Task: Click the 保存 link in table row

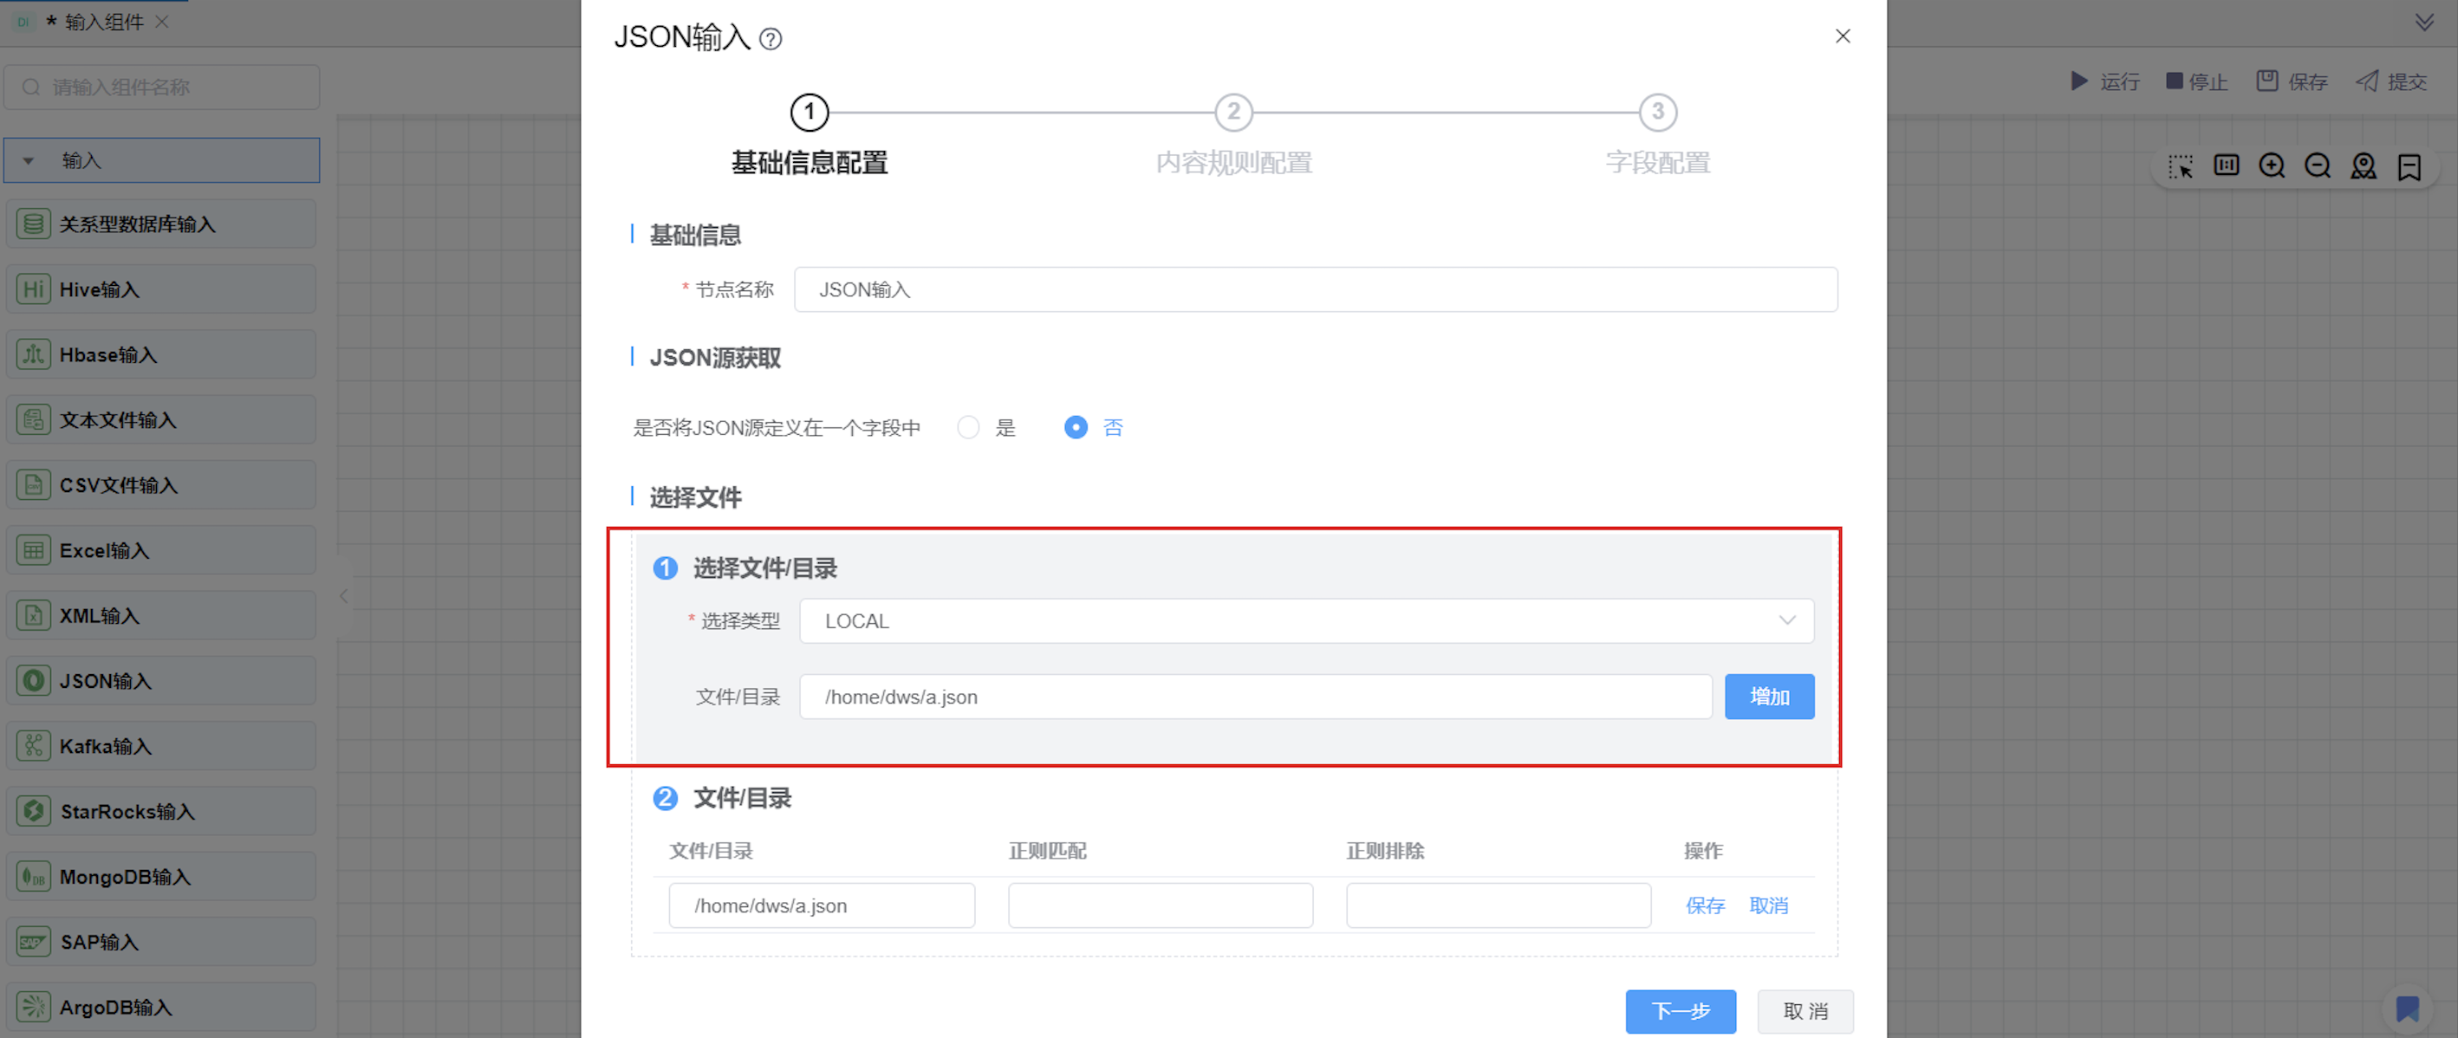Action: 1704,905
